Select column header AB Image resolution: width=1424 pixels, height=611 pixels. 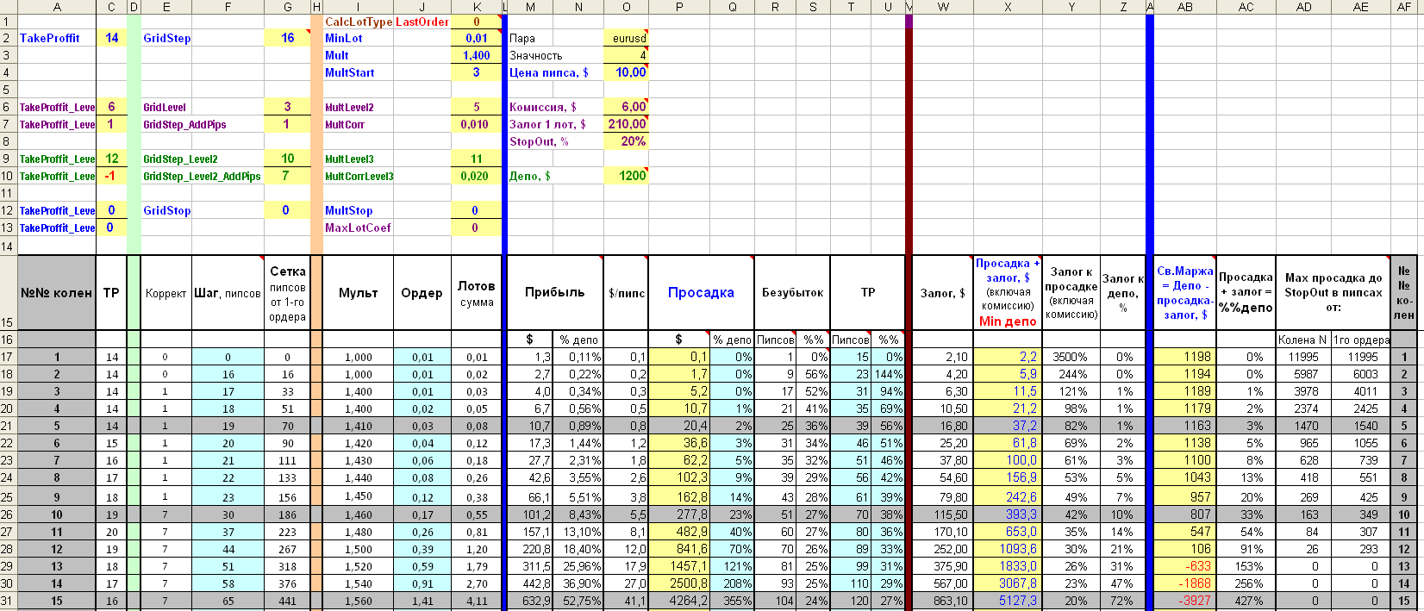tap(1185, 7)
